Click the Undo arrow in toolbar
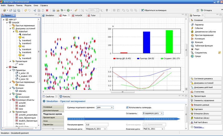Image resolution: width=223 pixels, height=136 pixels. [x=25, y=10]
